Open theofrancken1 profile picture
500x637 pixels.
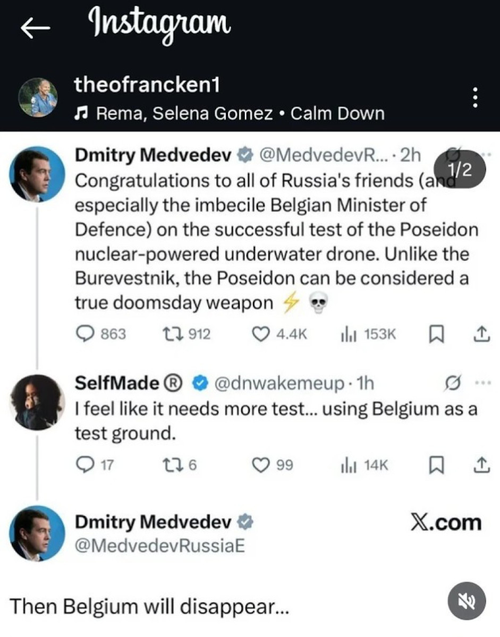tap(38, 98)
